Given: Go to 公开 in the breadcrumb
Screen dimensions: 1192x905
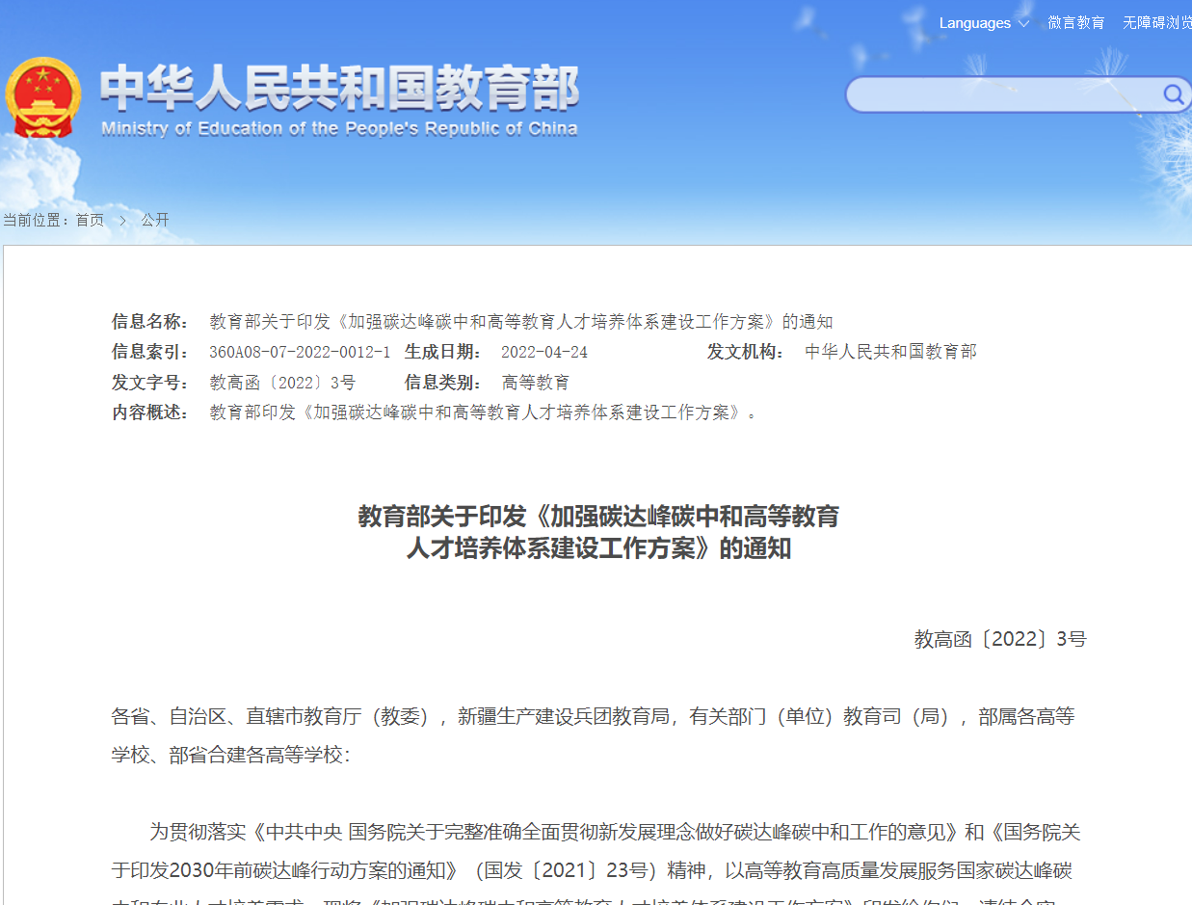Looking at the screenshot, I should tap(155, 221).
